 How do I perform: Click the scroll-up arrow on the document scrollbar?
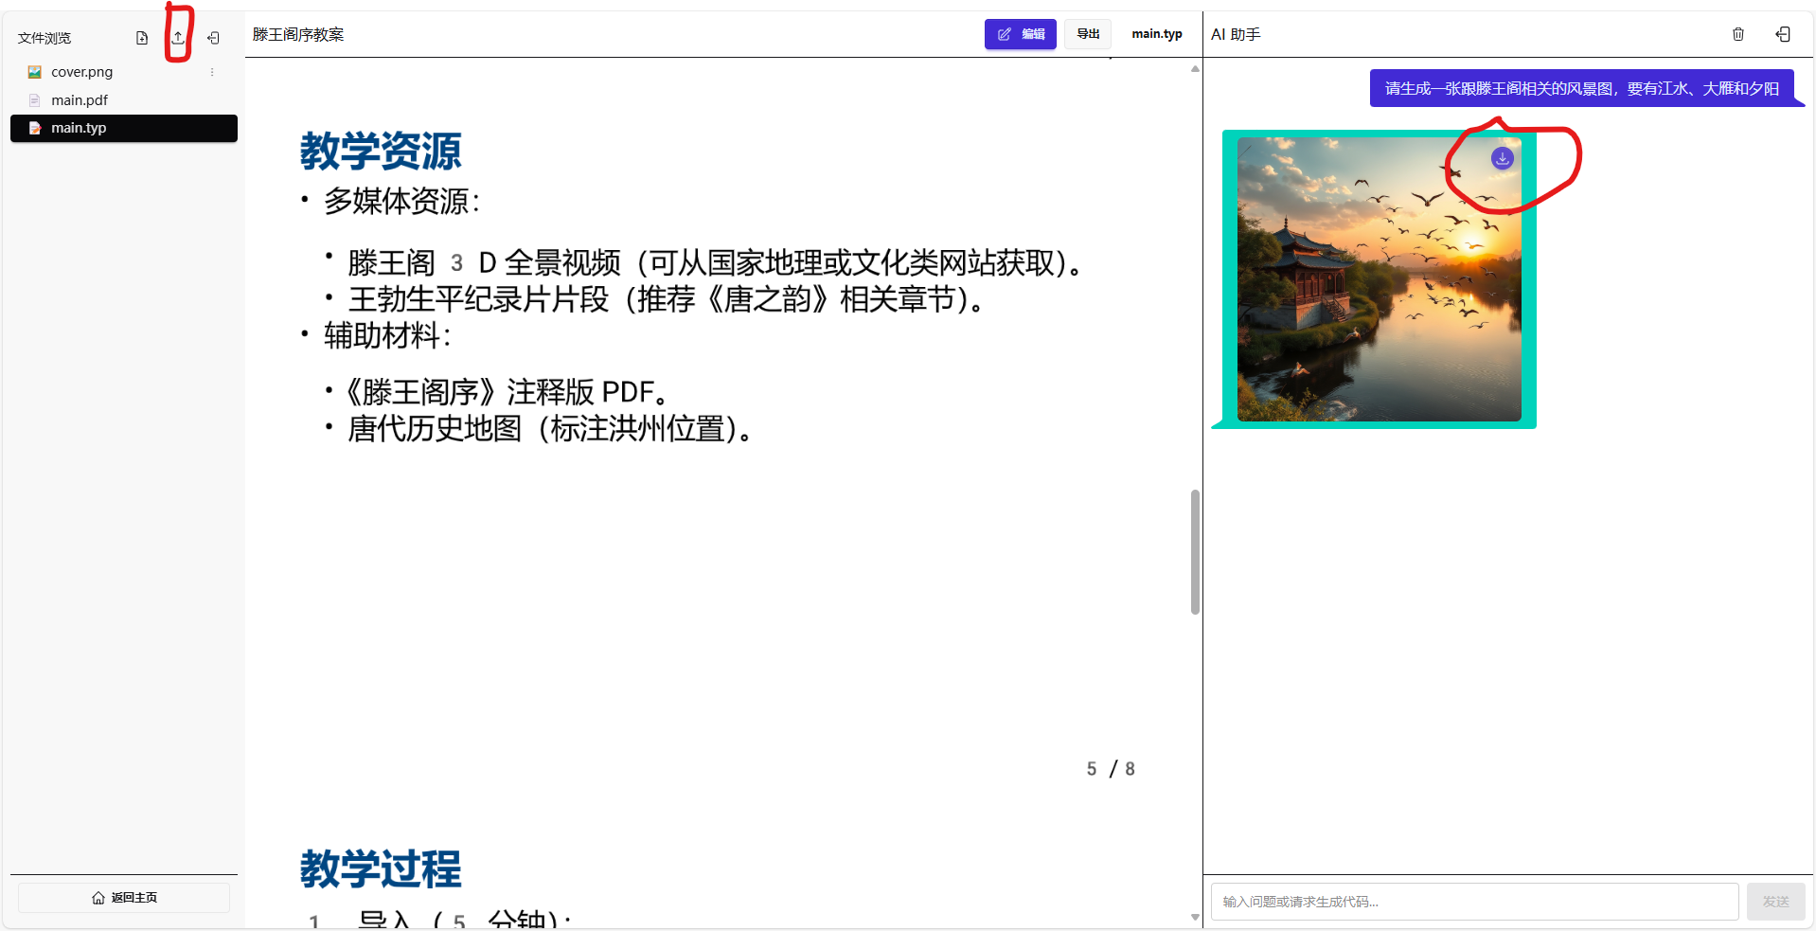[1194, 69]
